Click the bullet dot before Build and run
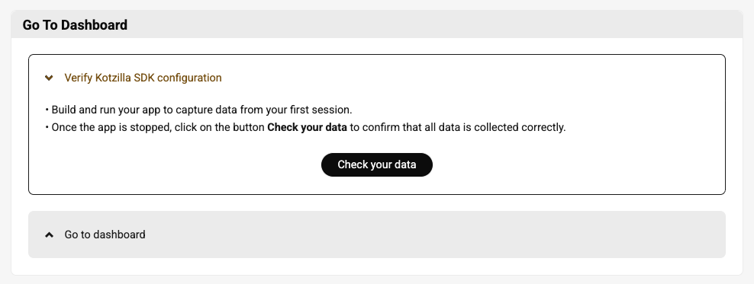Viewport: 754px width, 284px height. tap(47, 110)
